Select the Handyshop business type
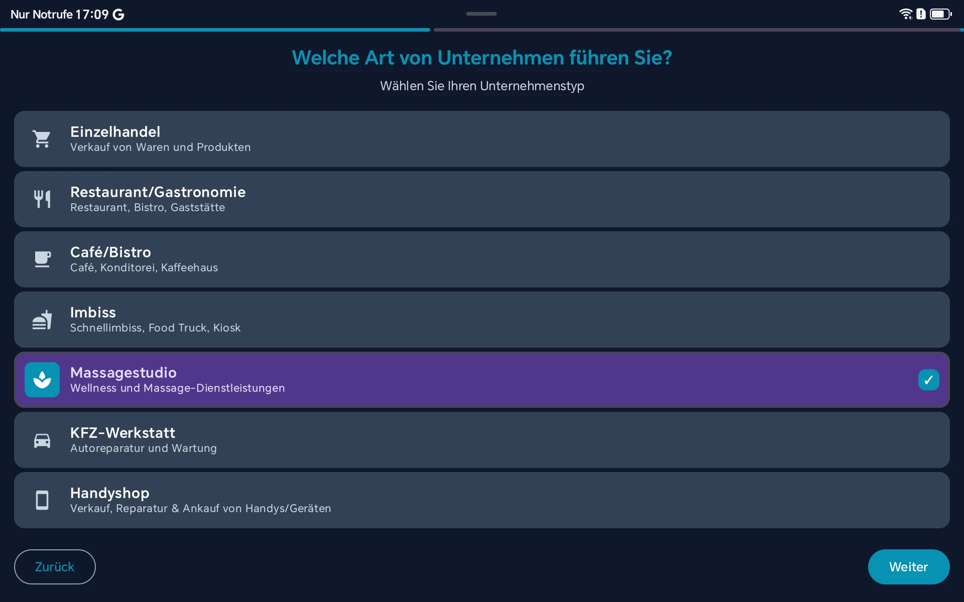The height and width of the screenshot is (602, 964). (x=482, y=500)
